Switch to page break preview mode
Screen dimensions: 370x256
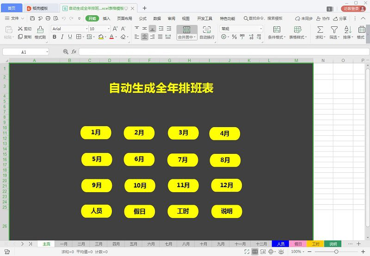pyautogui.click(x=263, y=252)
